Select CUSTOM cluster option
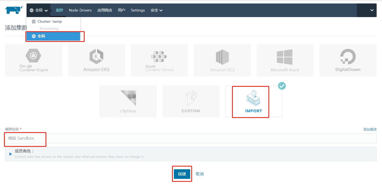Screen dimensions: 382x189 coord(191,101)
